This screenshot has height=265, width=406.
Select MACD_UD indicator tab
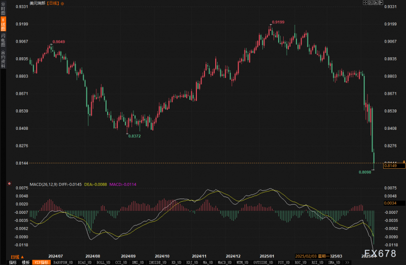224,262
